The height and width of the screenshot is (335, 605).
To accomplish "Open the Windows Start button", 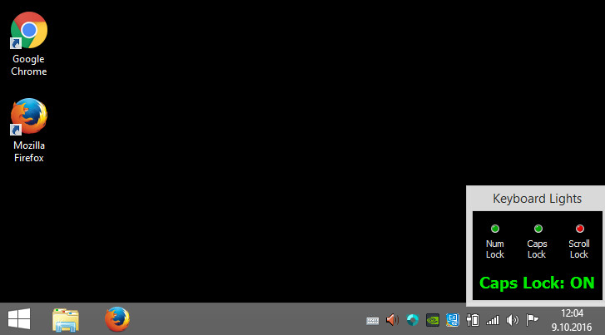I will click(19, 319).
